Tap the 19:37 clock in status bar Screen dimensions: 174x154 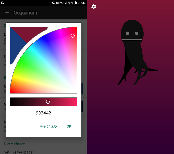pos(82,3)
